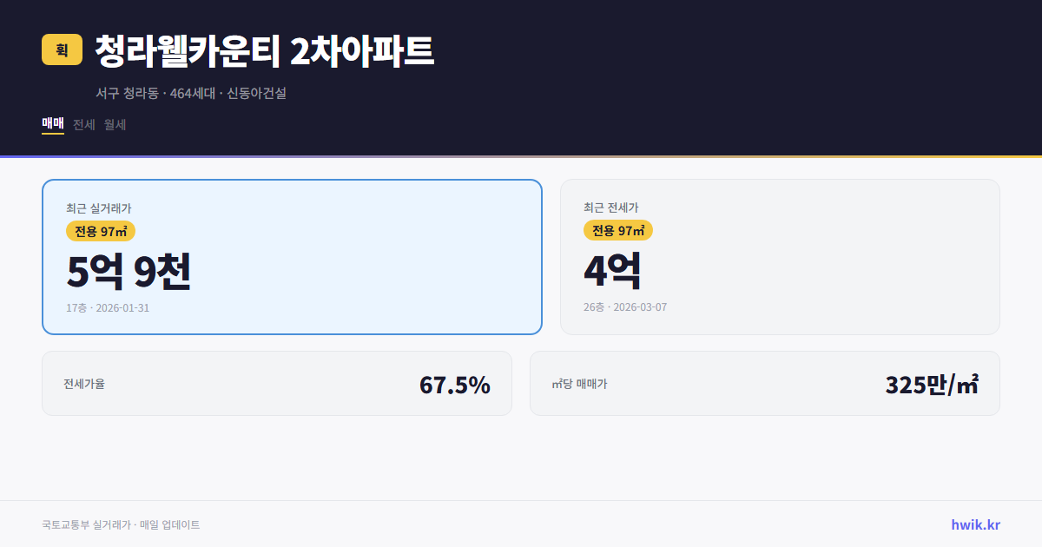Select the active 매매 tab

click(52, 124)
